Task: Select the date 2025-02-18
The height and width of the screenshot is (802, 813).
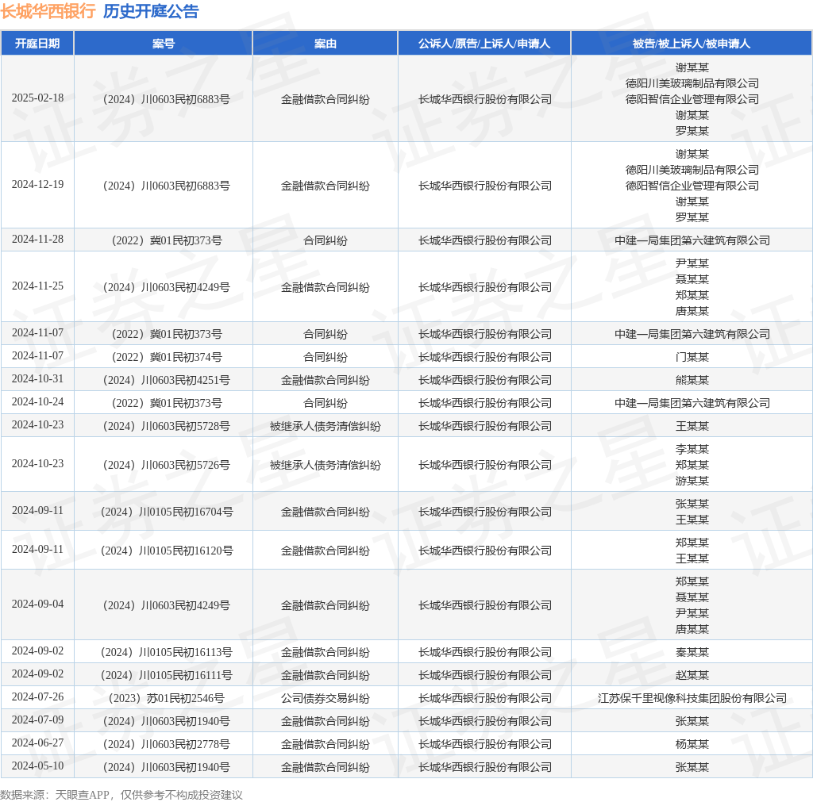Action: [38, 98]
